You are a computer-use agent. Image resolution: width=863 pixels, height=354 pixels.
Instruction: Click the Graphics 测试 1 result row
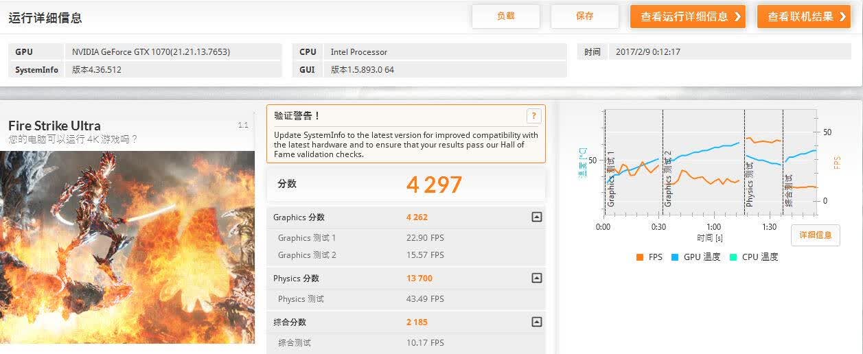406,238
